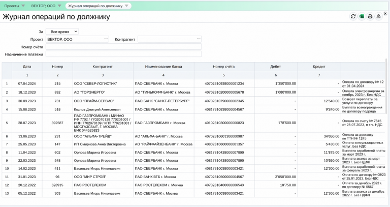Click АО "ТИНЬКОФФ БАНК" г. Москва cell

pos(162,92)
